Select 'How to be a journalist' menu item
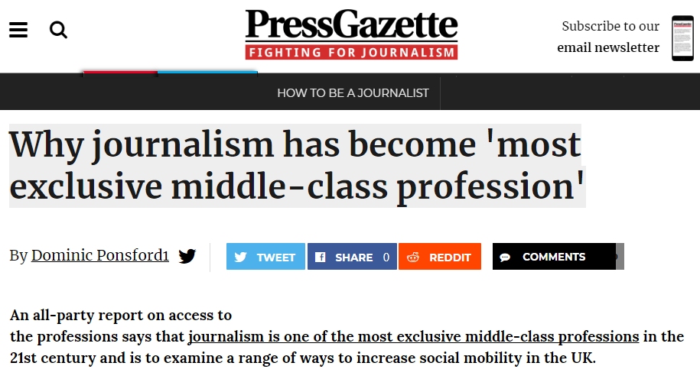 (353, 93)
